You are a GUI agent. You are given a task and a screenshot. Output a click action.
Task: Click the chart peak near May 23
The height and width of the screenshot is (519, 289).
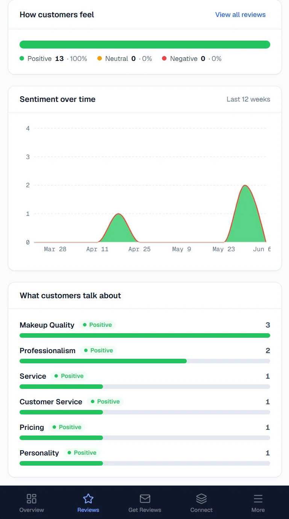245,185
